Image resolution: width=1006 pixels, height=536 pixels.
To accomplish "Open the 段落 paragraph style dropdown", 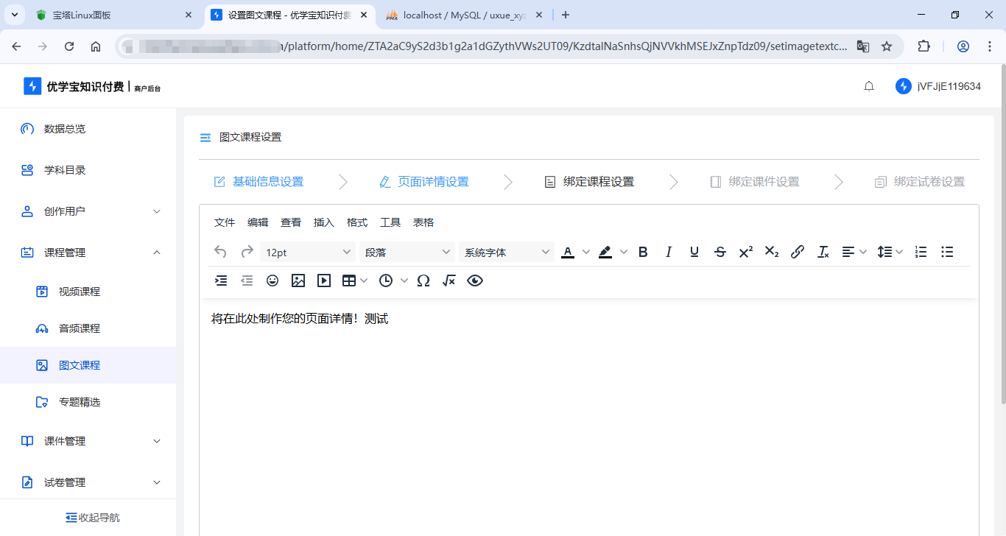I will [x=407, y=251].
